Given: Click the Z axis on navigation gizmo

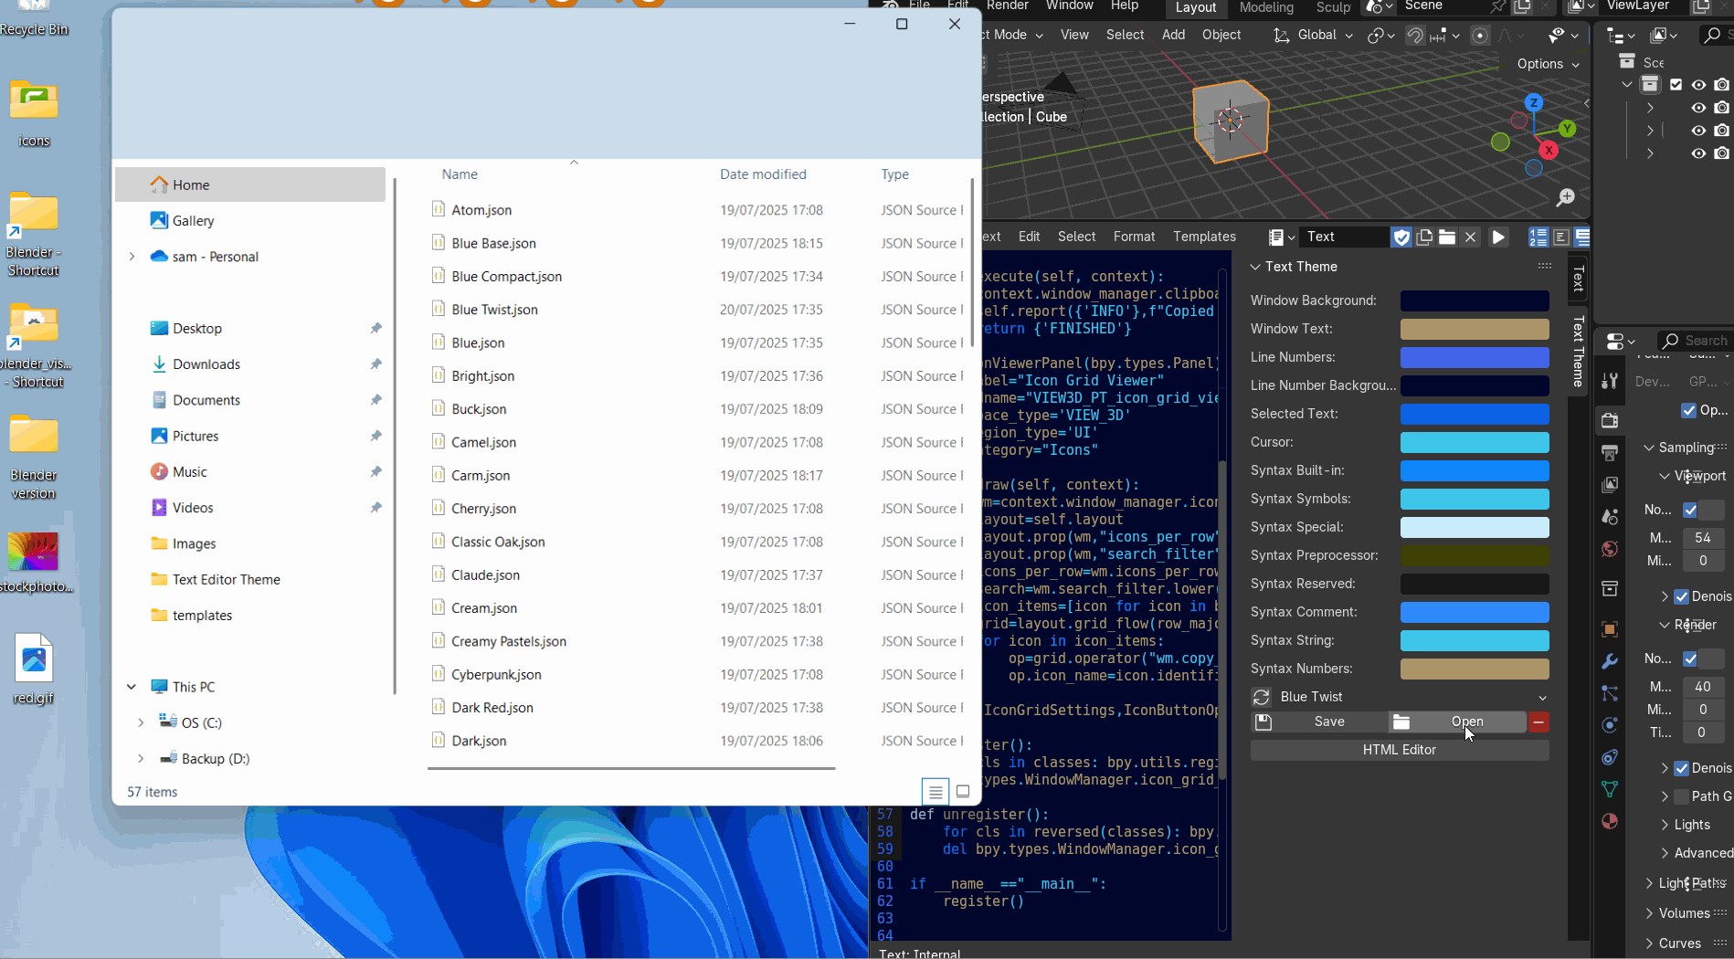Looking at the screenshot, I should [x=1534, y=103].
